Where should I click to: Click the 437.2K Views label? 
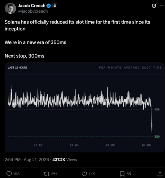(65, 160)
